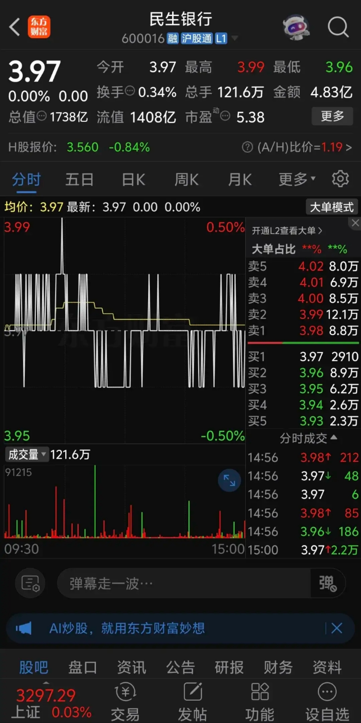The height and width of the screenshot is (723, 361).
Task: Switch to 月K chart tab
Action: [x=240, y=179]
